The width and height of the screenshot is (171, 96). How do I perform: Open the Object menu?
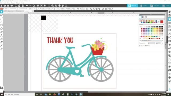(18, 3)
